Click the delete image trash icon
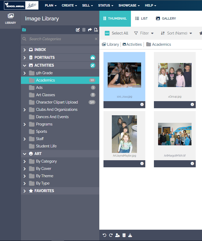202x241 pixels. coord(124,235)
